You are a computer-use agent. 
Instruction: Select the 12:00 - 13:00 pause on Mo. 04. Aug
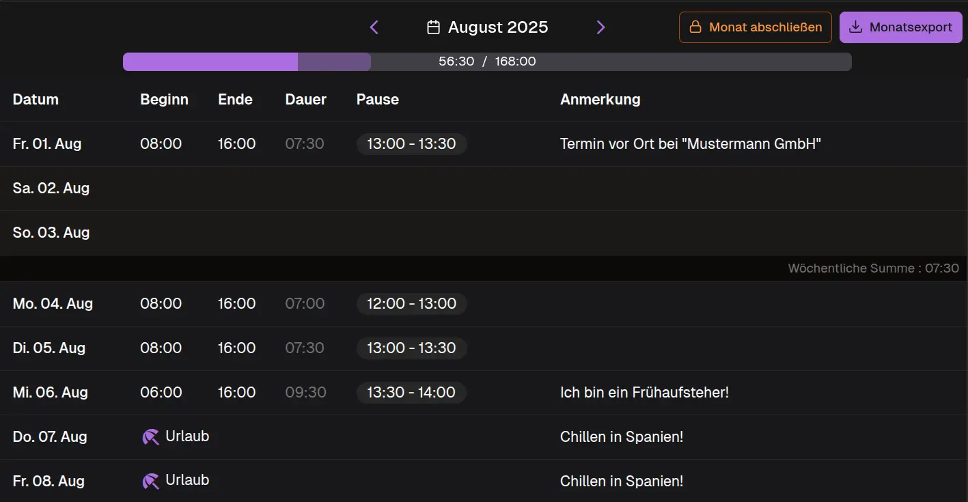411,304
